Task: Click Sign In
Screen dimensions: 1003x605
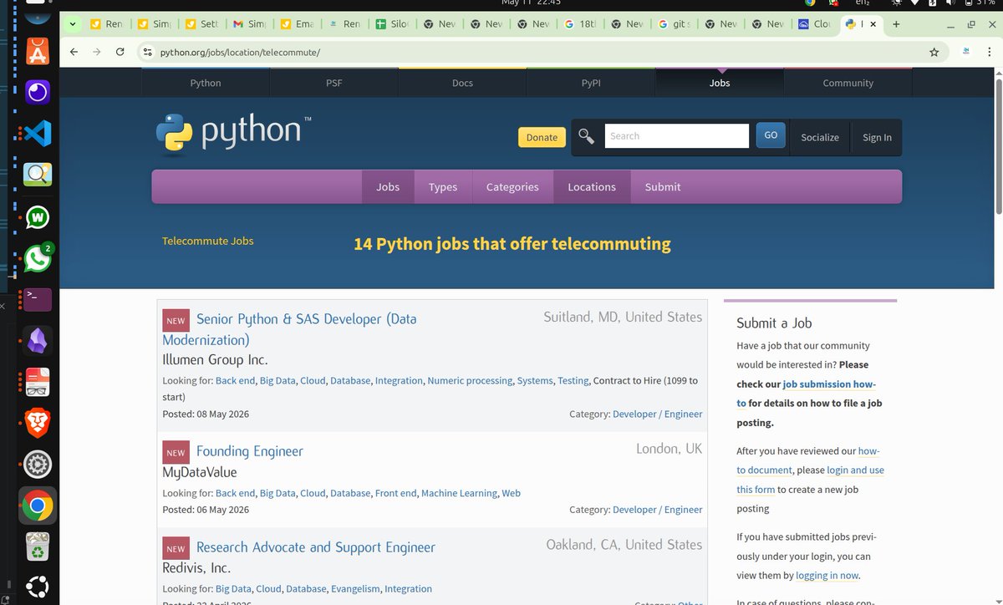Action: tap(877, 137)
